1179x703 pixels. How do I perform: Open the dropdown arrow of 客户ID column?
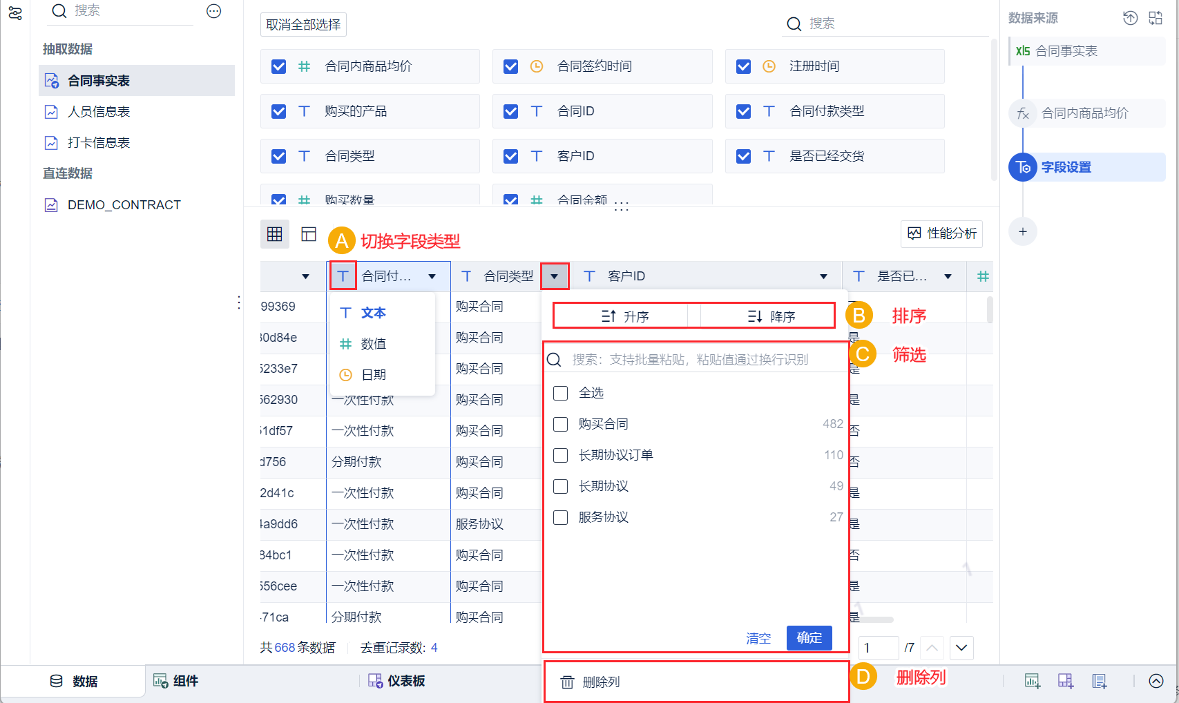(x=824, y=276)
